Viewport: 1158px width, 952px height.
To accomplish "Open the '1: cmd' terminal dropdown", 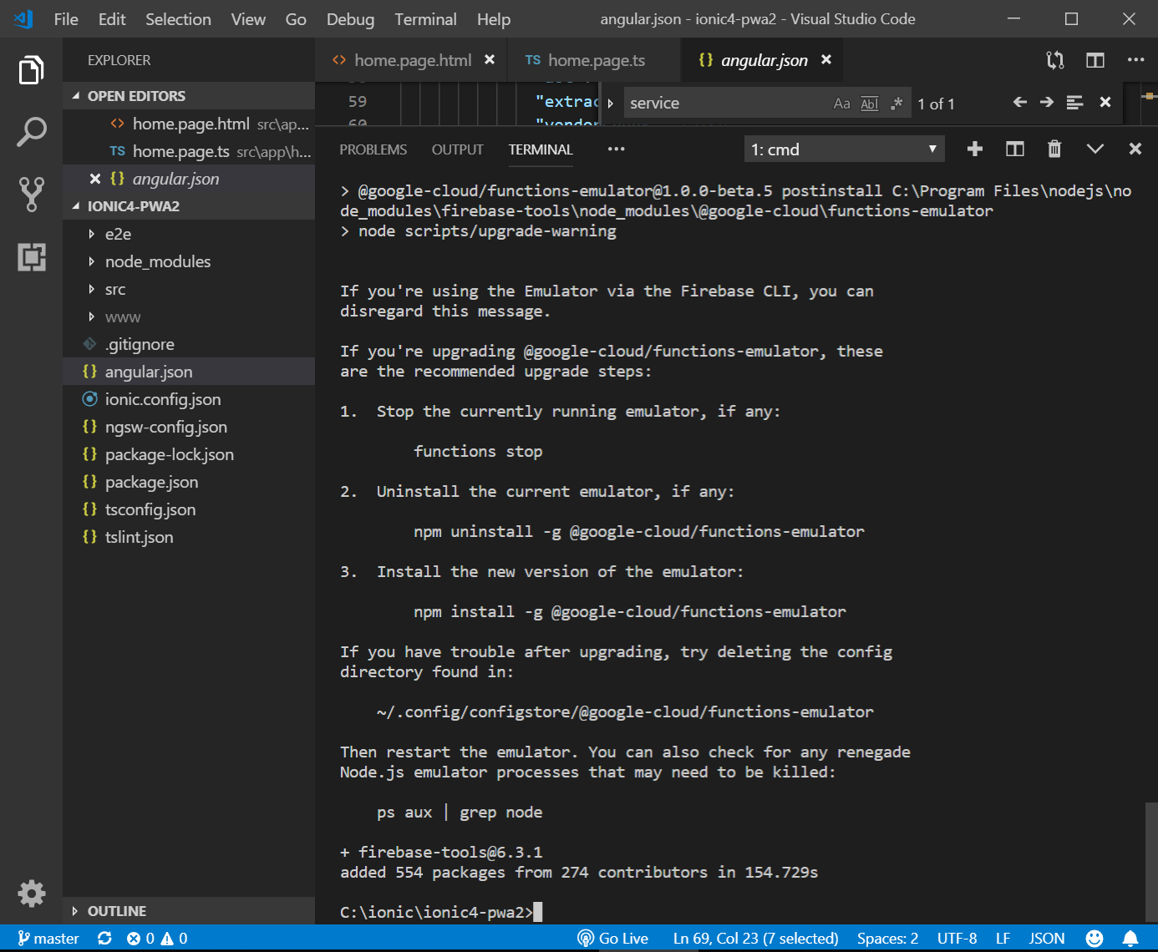I will 844,149.
